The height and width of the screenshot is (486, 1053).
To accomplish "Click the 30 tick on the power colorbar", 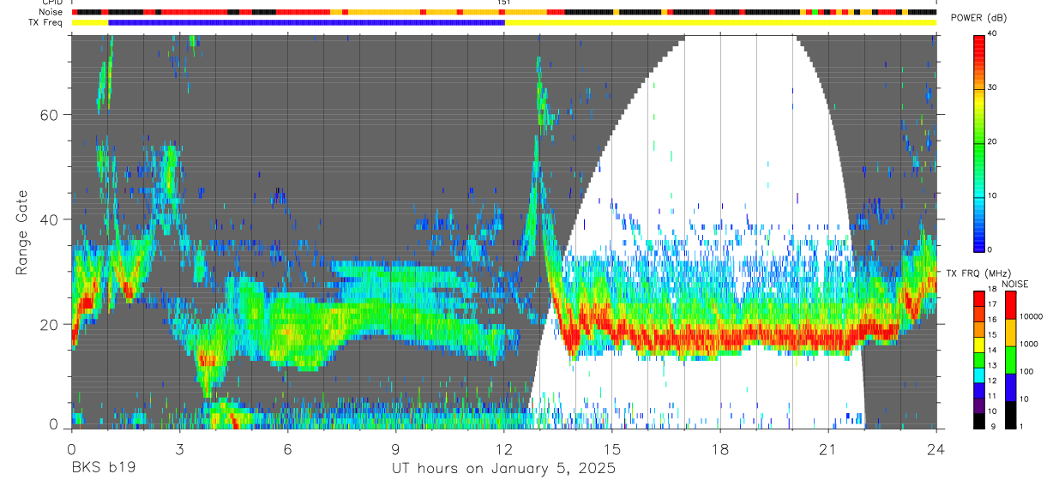I will coord(991,87).
